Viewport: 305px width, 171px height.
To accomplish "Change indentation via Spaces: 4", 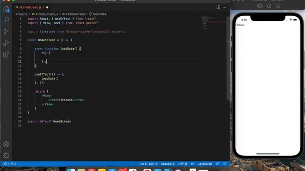I will coord(168,164).
